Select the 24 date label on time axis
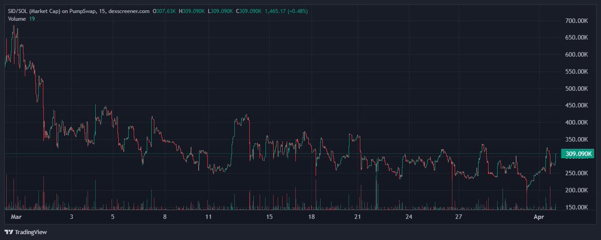 pos(409,217)
